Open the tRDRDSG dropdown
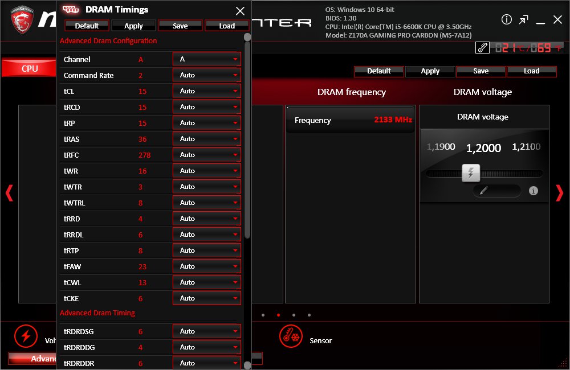 point(207,331)
